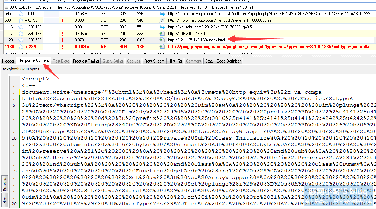Click the page icon next to 106.240.249.90
Image resolution: width=376 pixels, height=209 pixels.
click(162, 34)
